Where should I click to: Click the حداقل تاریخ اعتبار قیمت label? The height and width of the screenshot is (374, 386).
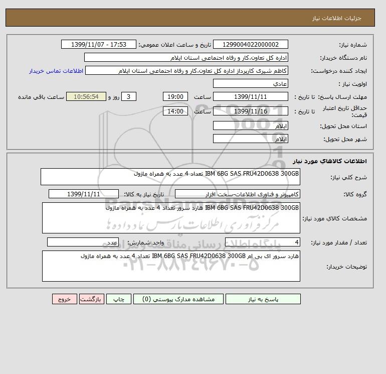pyautogui.click(x=345, y=111)
